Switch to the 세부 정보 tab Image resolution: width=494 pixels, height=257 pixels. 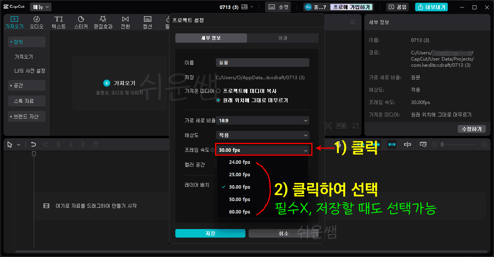tap(211, 38)
